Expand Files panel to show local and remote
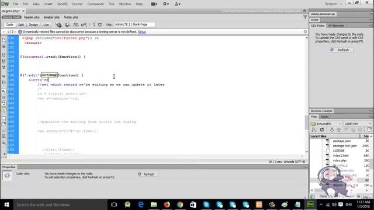The width and height of the screenshot is (374, 210). tap(369, 129)
